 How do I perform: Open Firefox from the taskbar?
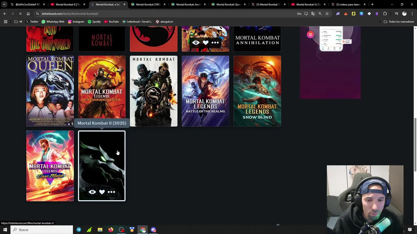(x=111, y=230)
